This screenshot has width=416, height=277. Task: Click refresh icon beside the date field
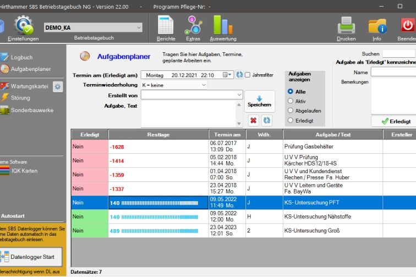click(x=239, y=75)
